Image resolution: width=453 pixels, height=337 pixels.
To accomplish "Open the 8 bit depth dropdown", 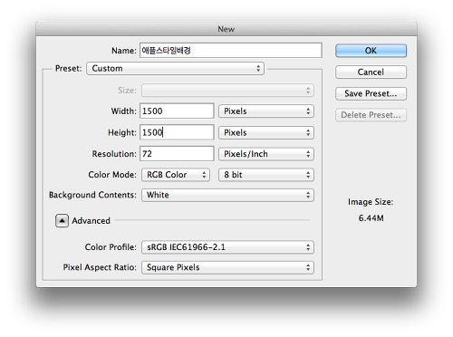I will tap(266, 175).
